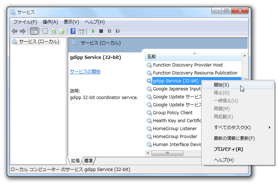The height and width of the screenshot is (184, 278).
Task: Restart service with the restart icon
Action: click(118, 31)
